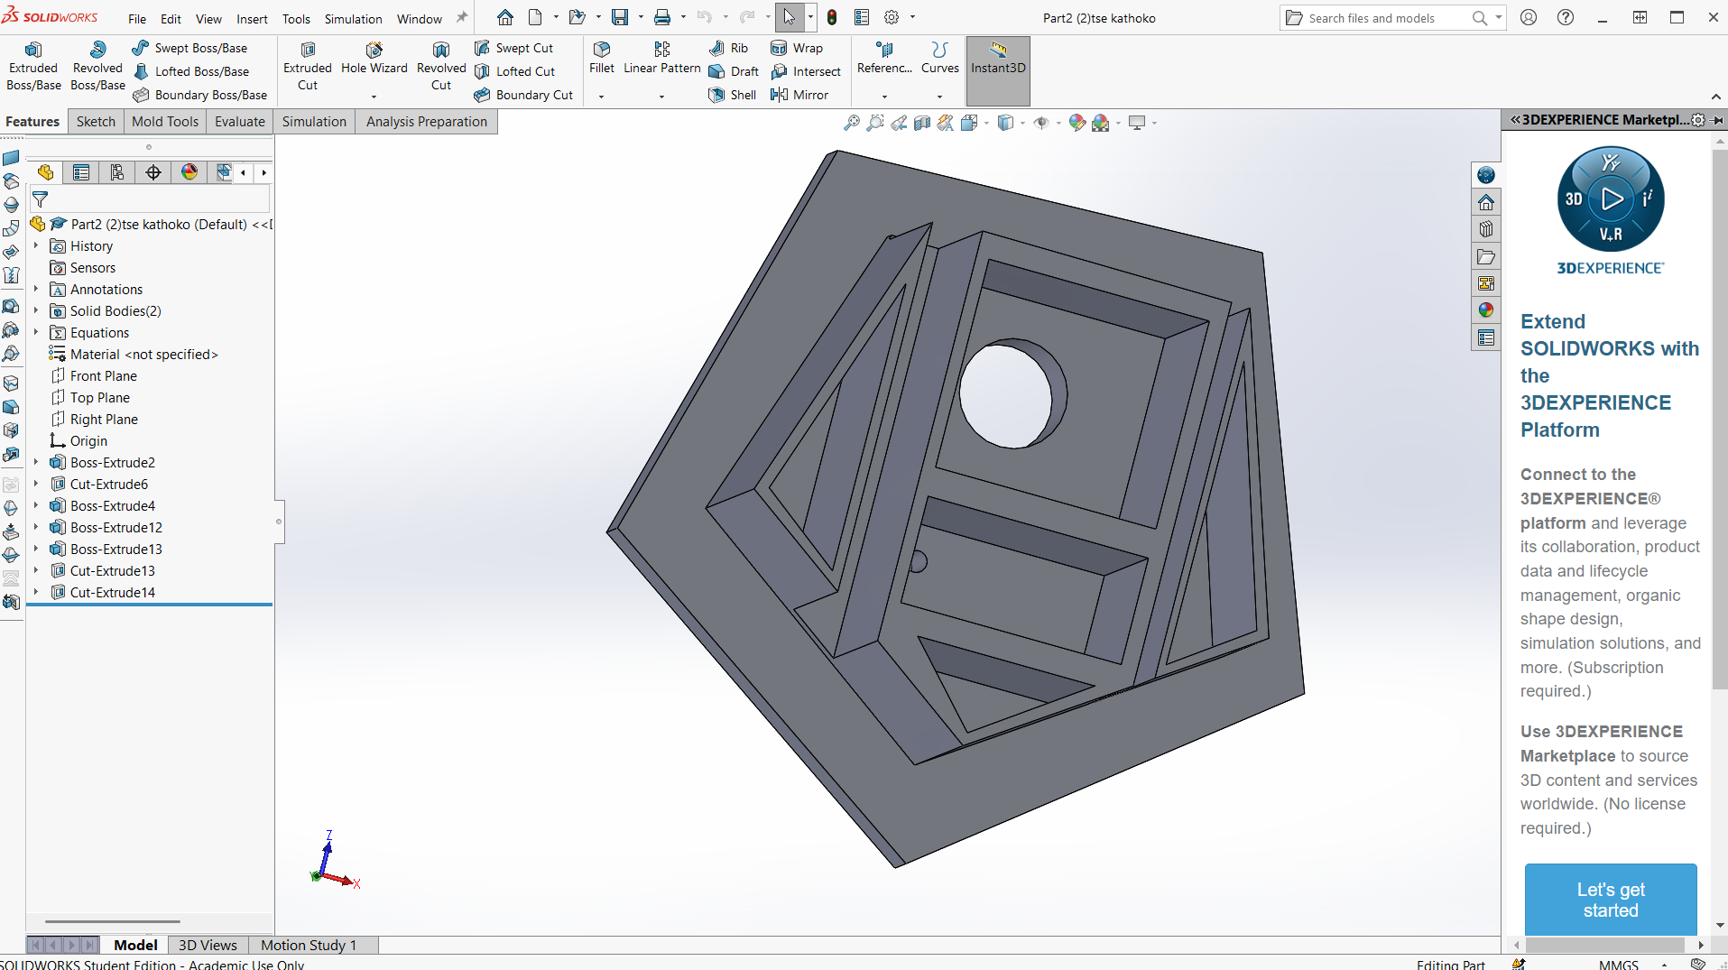Open the Curves dropdown arrow
Viewport: 1728px width, 970px height.
[939, 97]
